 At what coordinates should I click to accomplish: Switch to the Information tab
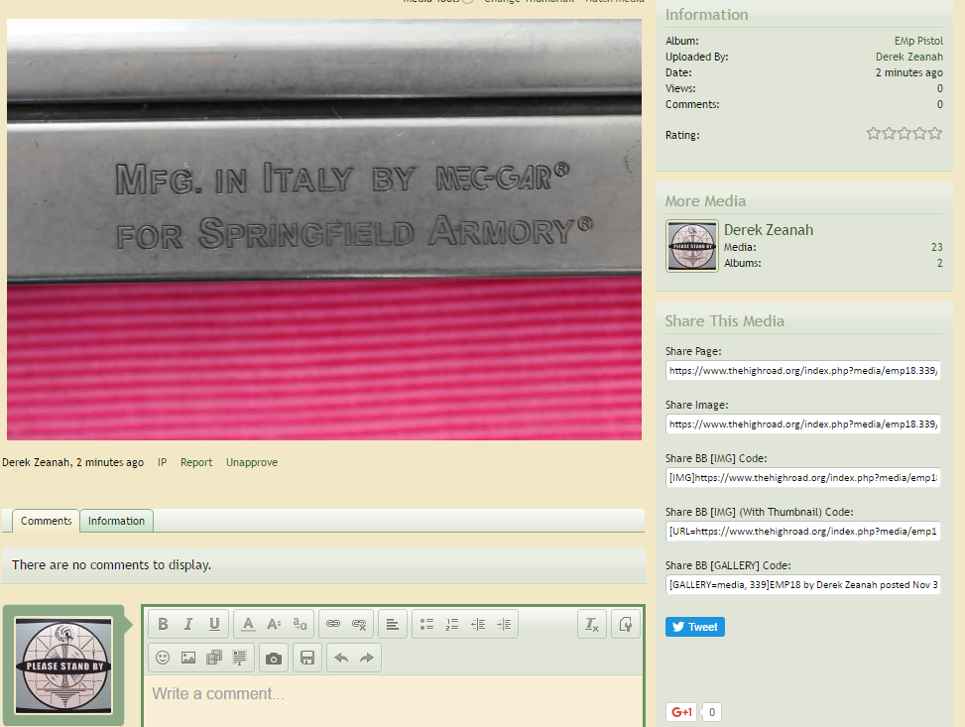pyautogui.click(x=116, y=521)
